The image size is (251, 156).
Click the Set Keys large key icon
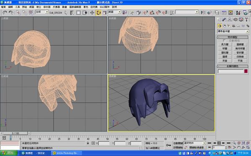pos(169,145)
